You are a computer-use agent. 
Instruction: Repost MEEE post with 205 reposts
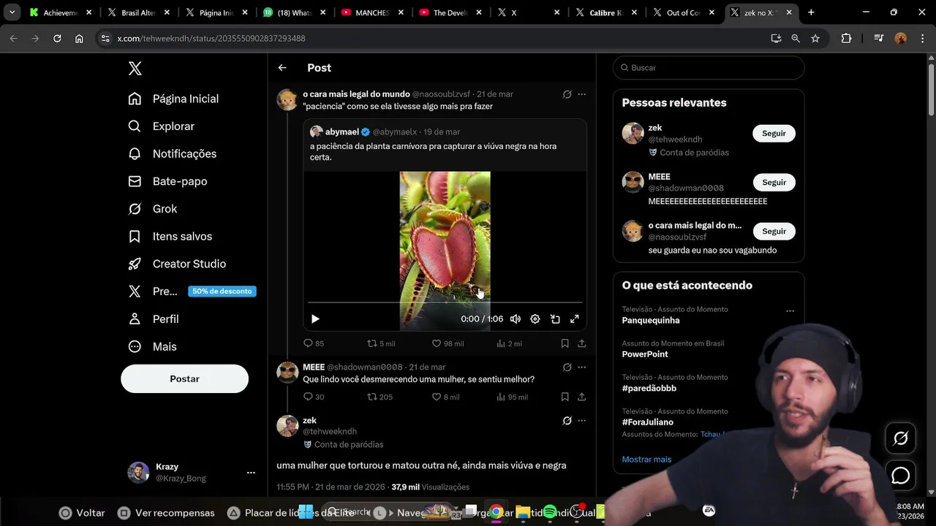(380, 397)
